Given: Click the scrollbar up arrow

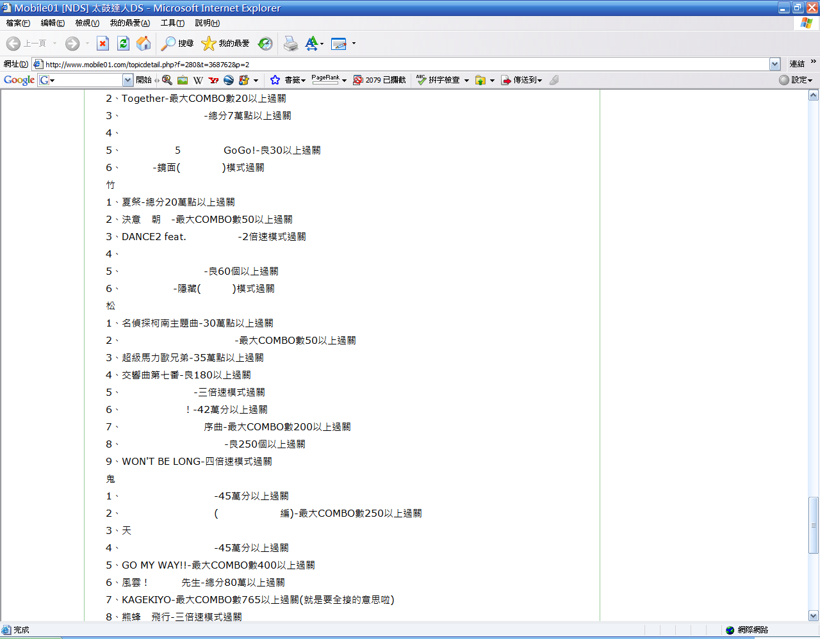Looking at the screenshot, I should point(814,95).
